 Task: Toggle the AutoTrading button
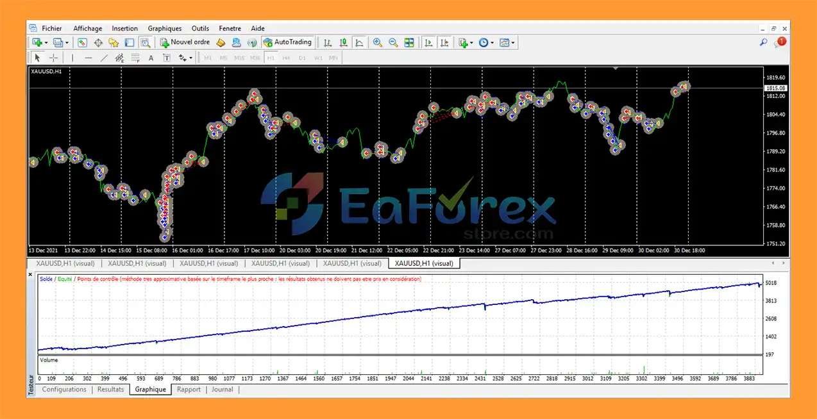(x=287, y=42)
